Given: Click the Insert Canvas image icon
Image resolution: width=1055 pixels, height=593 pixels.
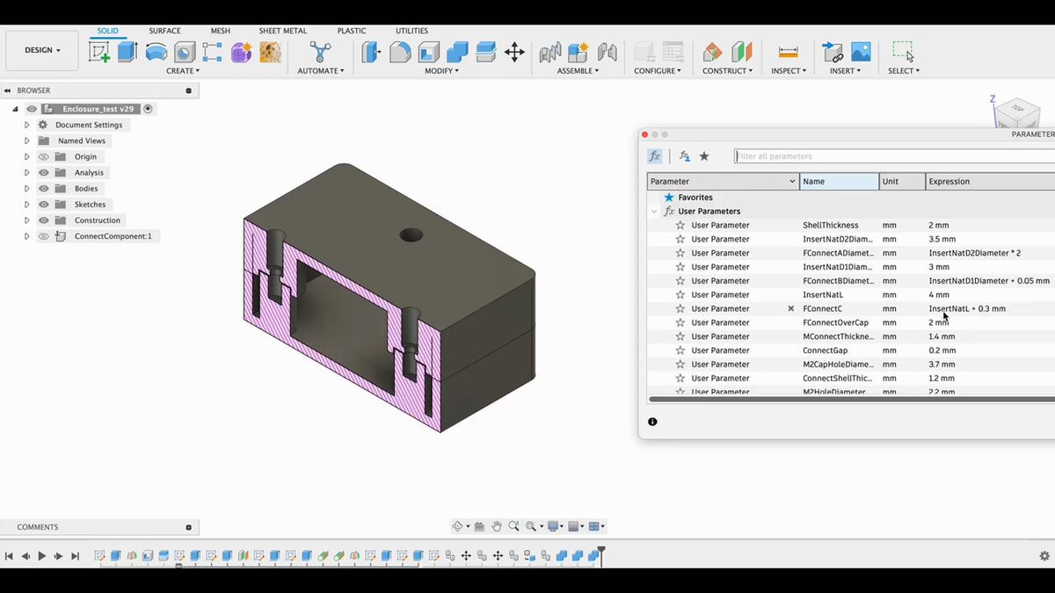Looking at the screenshot, I should [861, 52].
